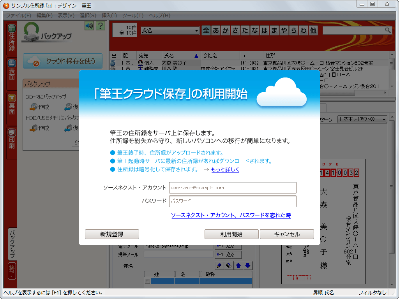This screenshot has width=399, height=299.
Task: Click the クラウド保存を使う button
Action: tap(63, 61)
